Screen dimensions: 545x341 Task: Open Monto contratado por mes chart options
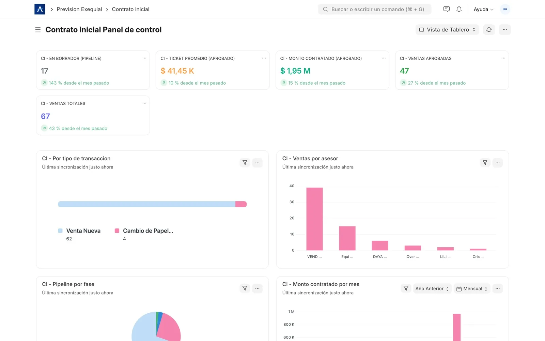coord(498,288)
